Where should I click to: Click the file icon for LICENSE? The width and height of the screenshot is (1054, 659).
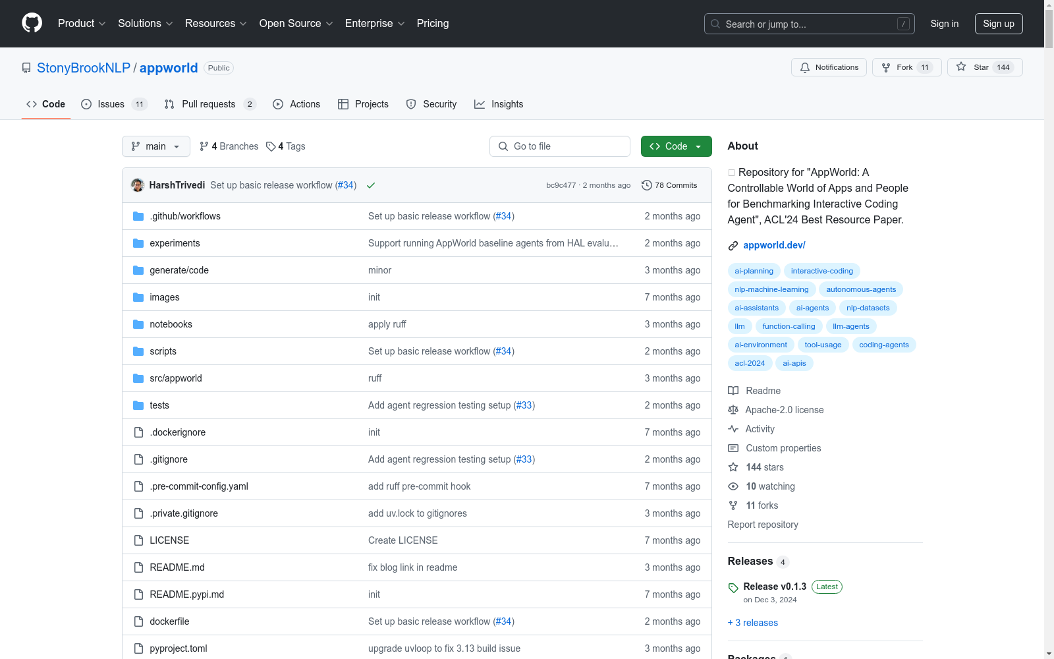(138, 540)
